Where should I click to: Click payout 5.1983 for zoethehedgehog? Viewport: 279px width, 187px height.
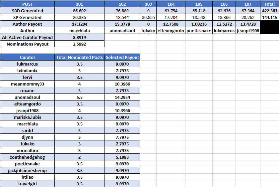[x=122, y=157]
